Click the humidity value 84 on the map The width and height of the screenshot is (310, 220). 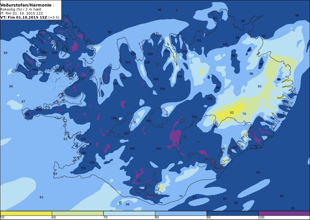point(55,174)
